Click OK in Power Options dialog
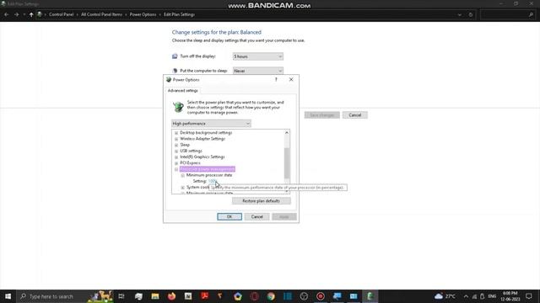 (x=229, y=216)
